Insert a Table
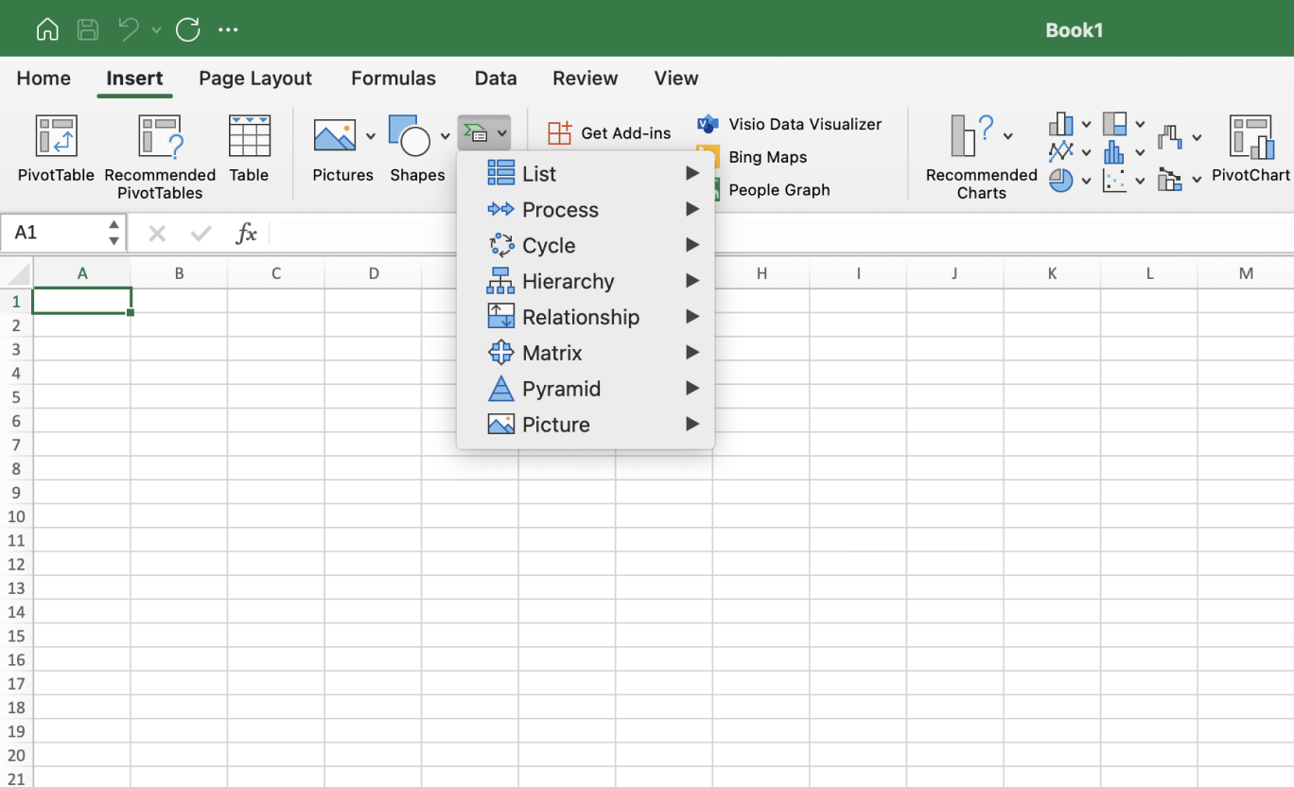The height and width of the screenshot is (787, 1294). tap(249, 151)
